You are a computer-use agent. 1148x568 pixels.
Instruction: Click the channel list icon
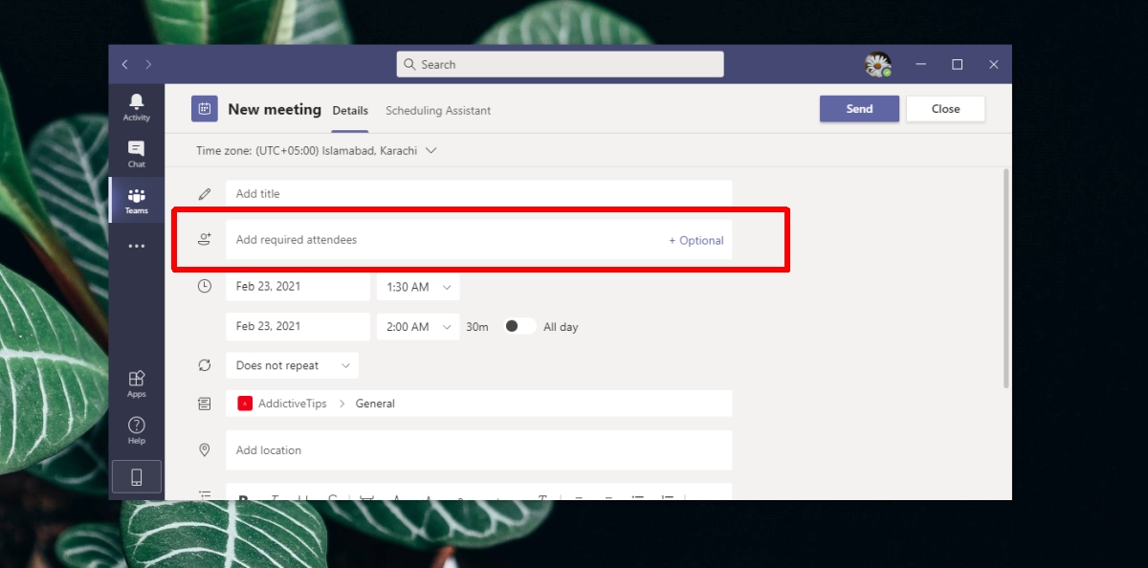coord(204,404)
